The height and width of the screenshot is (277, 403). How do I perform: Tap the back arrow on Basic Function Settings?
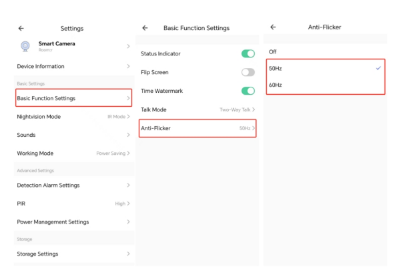coord(145,28)
